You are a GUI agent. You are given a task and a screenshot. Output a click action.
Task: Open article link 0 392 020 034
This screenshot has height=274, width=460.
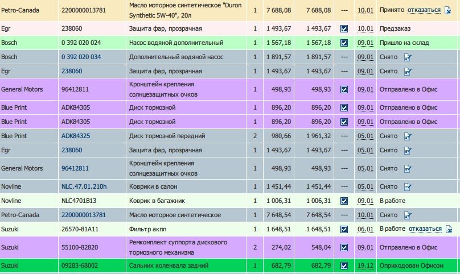(81, 57)
